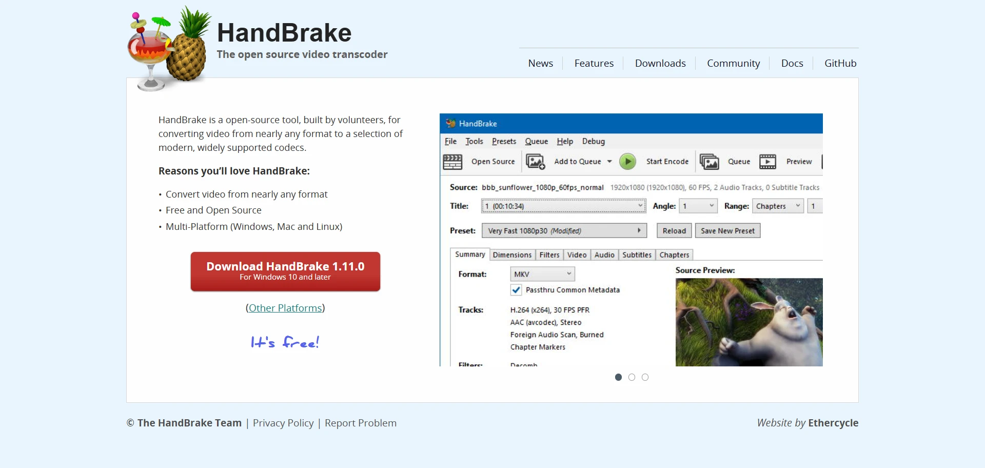Viewport: 985px width, 468px height.
Task: Click Download HandBrake 1.11.0
Action: point(285,271)
